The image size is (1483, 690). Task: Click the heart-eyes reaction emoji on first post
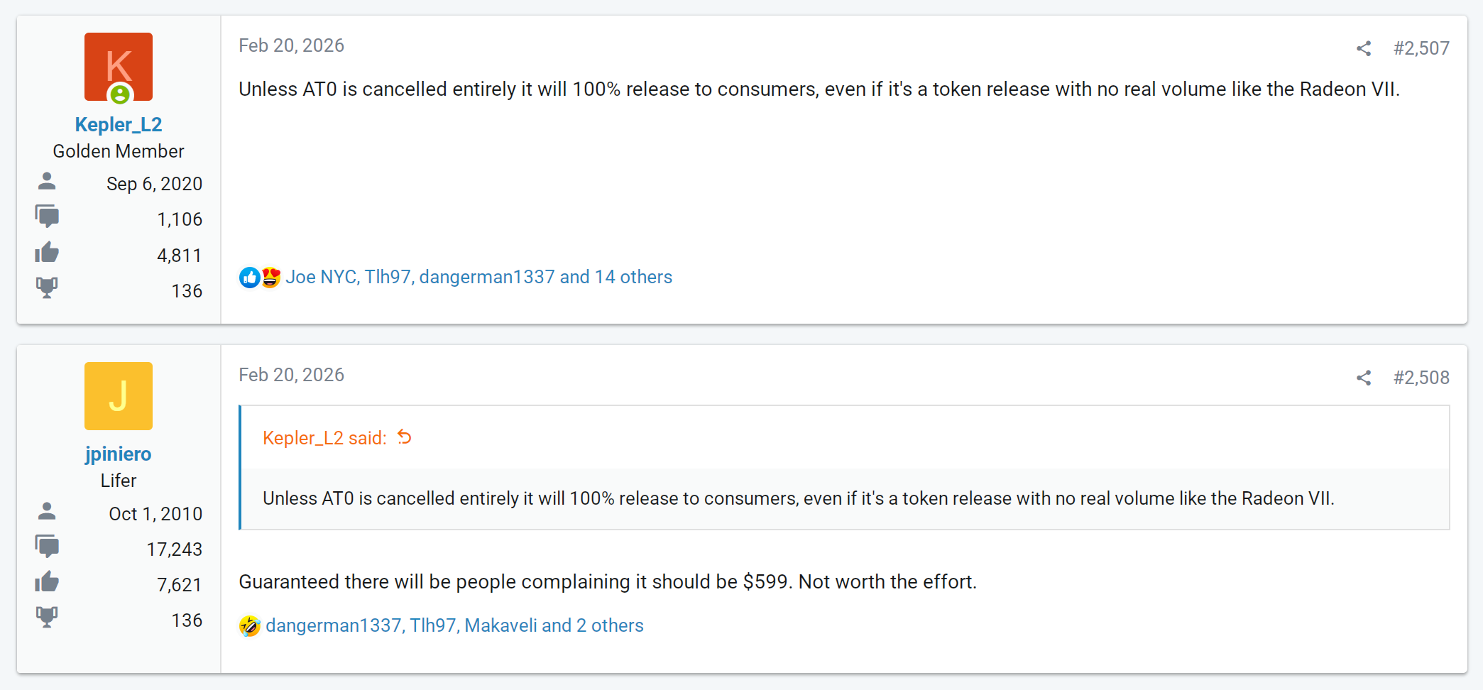point(270,278)
